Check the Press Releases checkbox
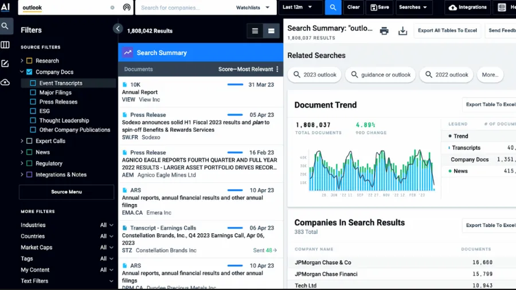This screenshot has height=290, width=516. (33, 102)
